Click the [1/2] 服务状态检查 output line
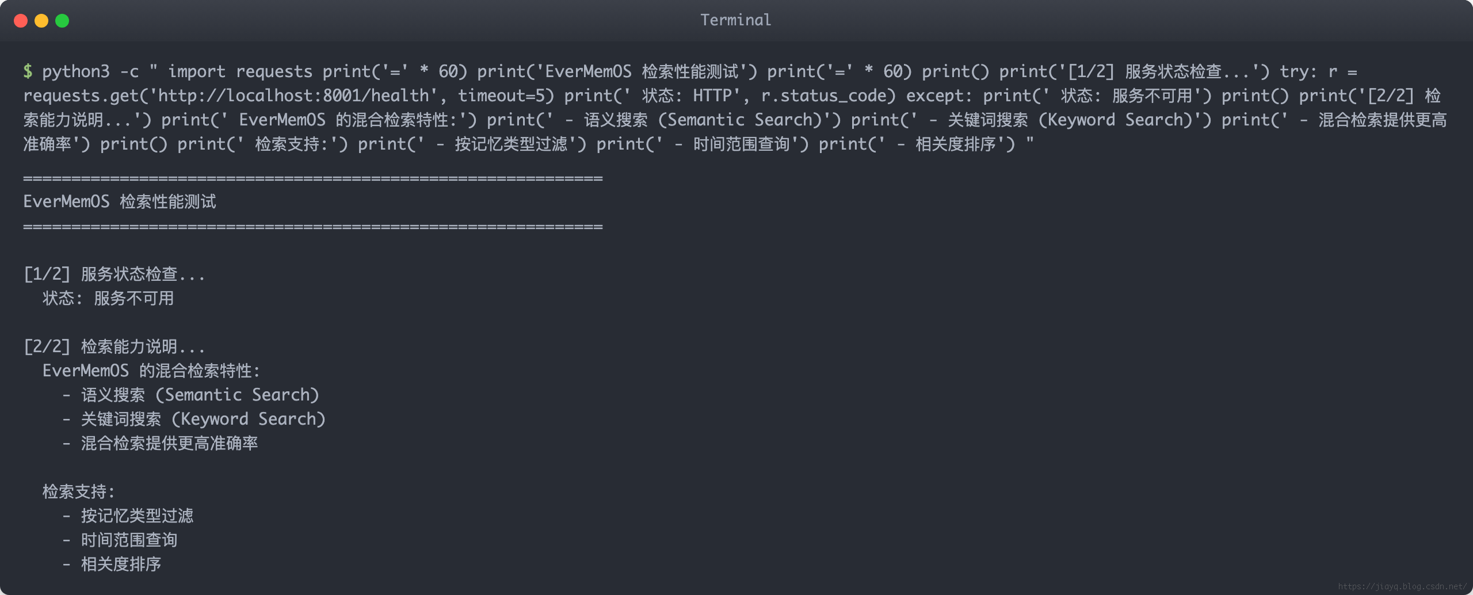 click(x=114, y=274)
